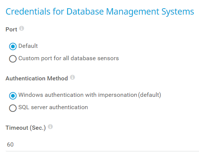Choose the custom port for all database sensors radio button
The height and width of the screenshot is (154, 199).
click(13, 59)
